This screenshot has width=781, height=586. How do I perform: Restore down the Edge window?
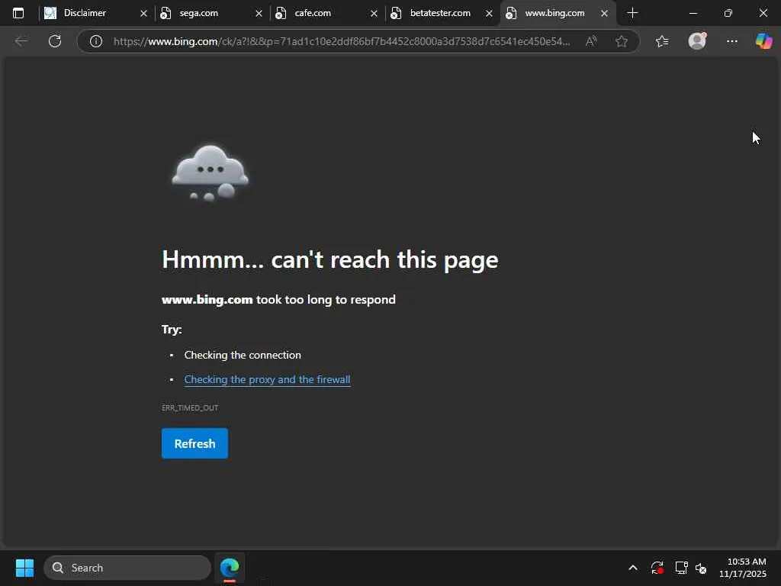(728, 13)
